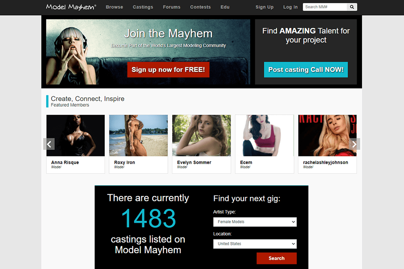Click the Anna Risque name link
This screenshot has height=269, width=404.
click(65, 162)
